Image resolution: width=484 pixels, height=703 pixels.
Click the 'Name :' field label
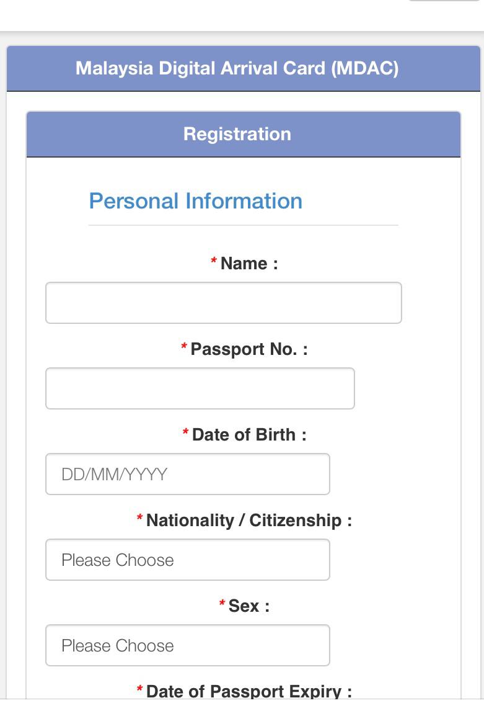(x=249, y=264)
